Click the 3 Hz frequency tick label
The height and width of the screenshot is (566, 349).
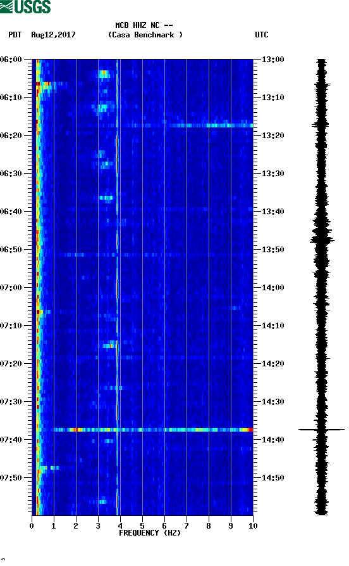coord(98,526)
